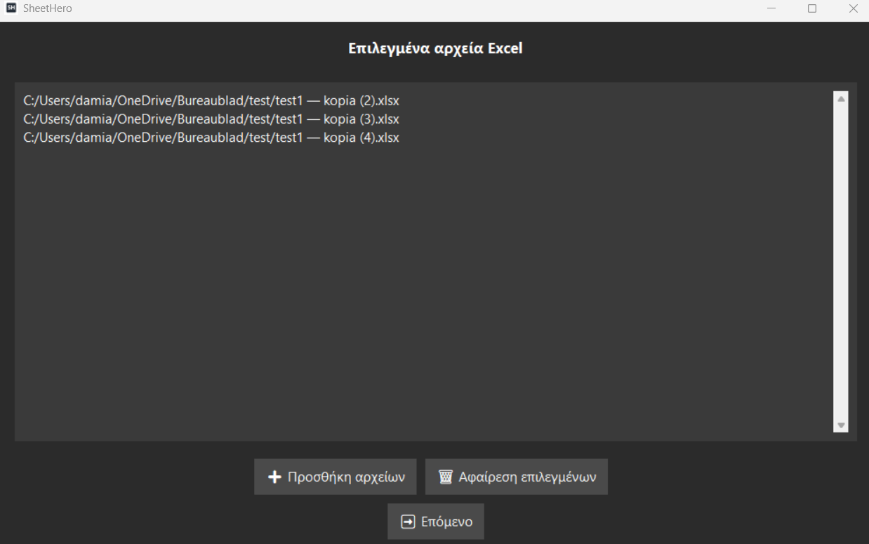Select test1 — kopia (4).xlsx in the list
This screenshot has height=544, width=869.
(211, 138)
